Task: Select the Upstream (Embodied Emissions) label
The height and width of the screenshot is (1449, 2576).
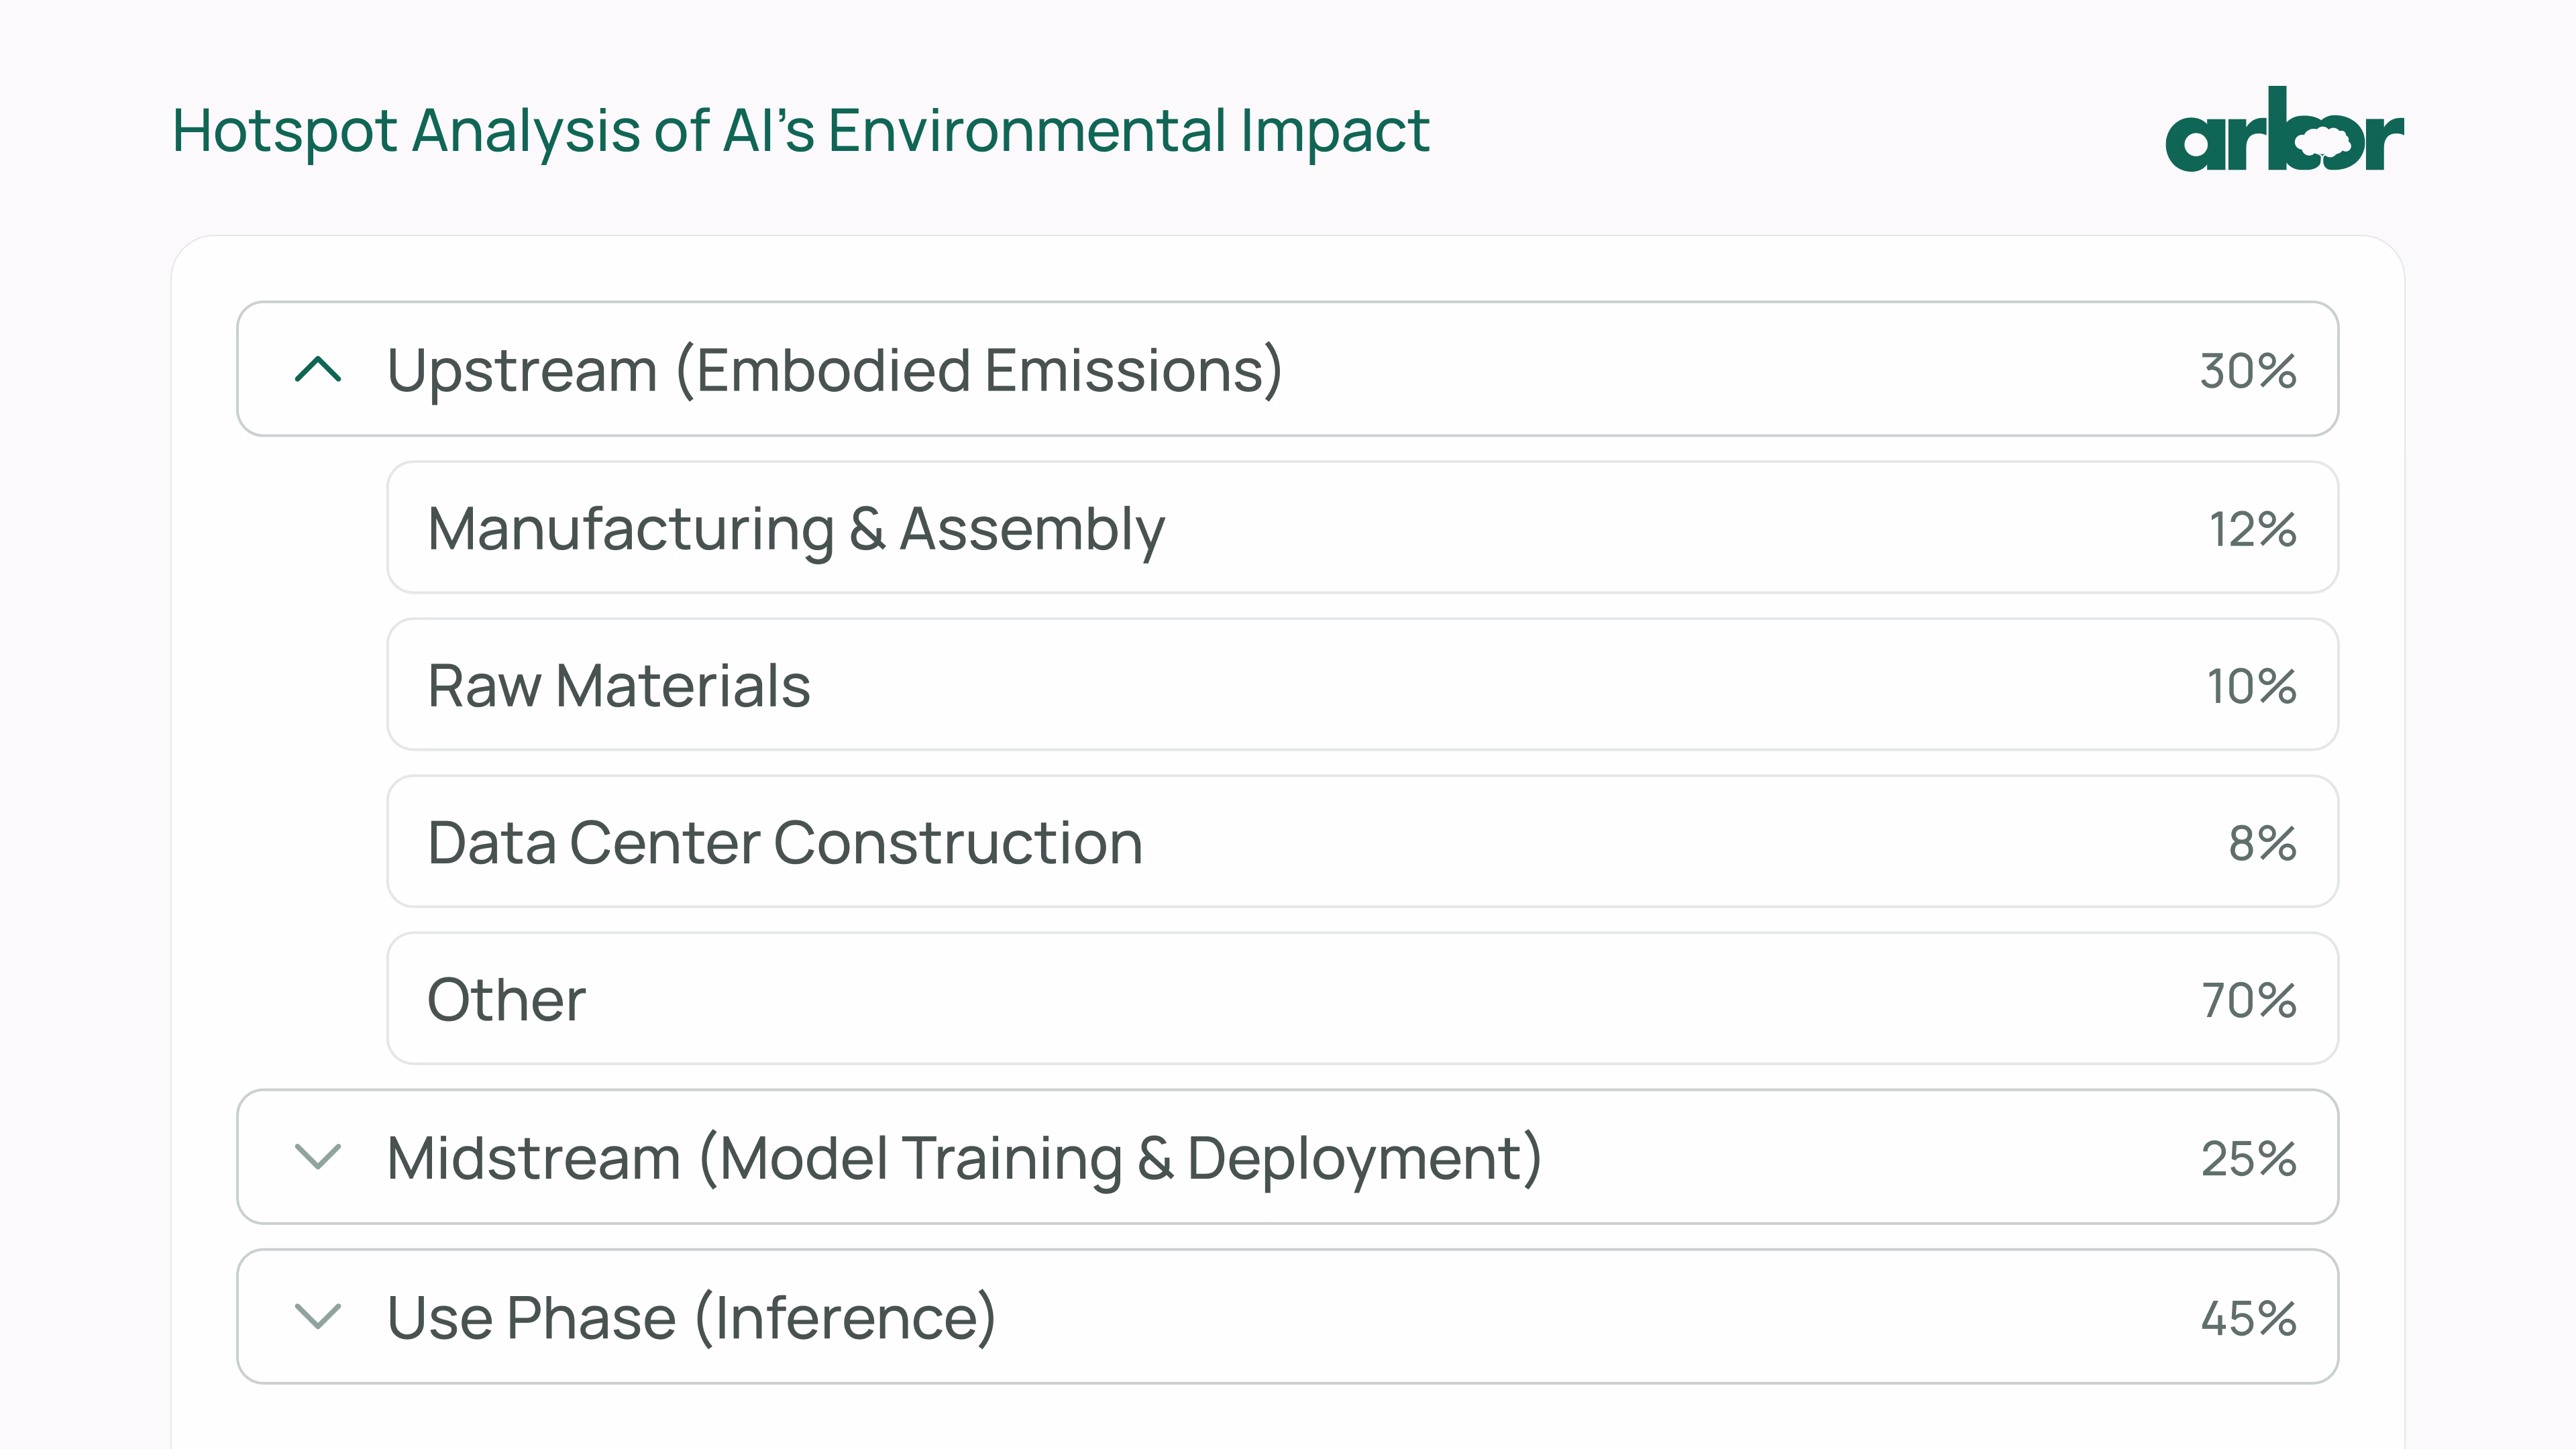Action: tap(834, 370)
